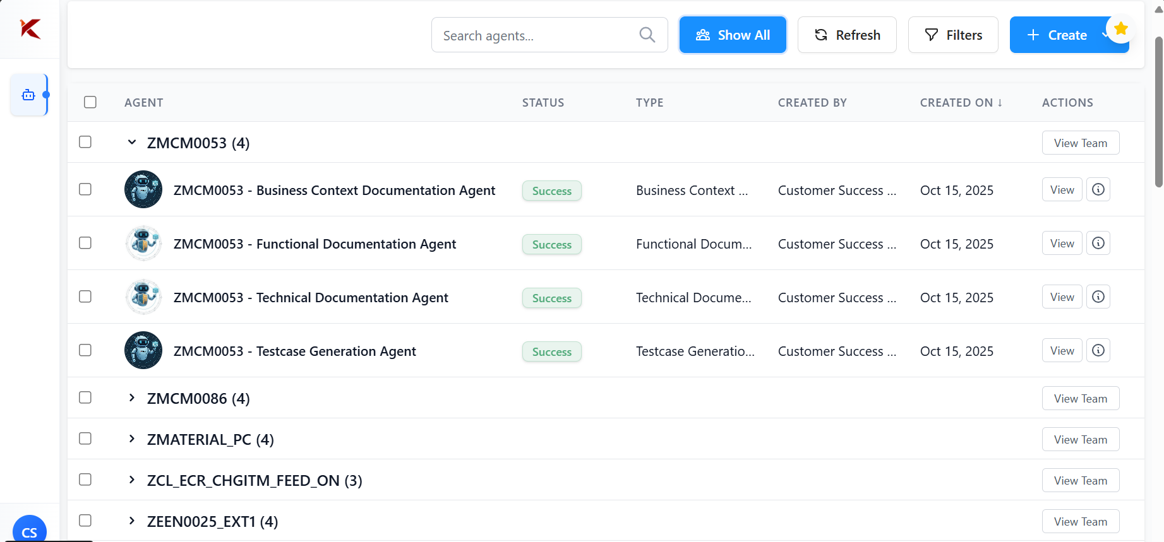Screen dimensions: 1164x542
Task: Click the yellow star favorites icon
Action: tap(1120, 29)
